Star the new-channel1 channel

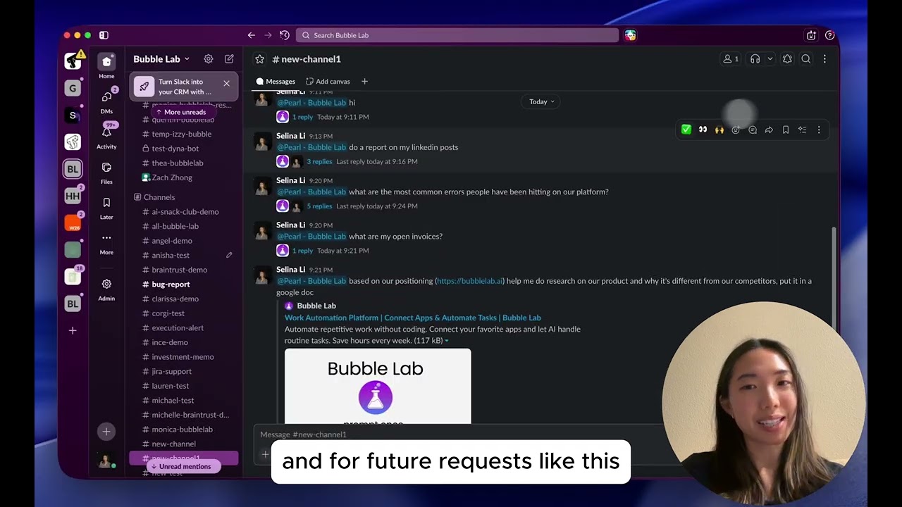pyautogui.click(x=259, y=59)
